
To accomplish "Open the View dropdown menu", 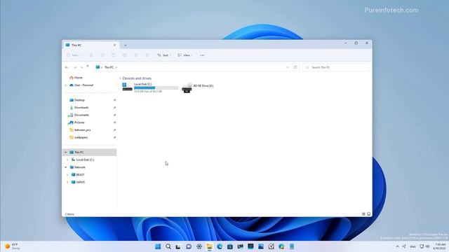I will [185, 55].
